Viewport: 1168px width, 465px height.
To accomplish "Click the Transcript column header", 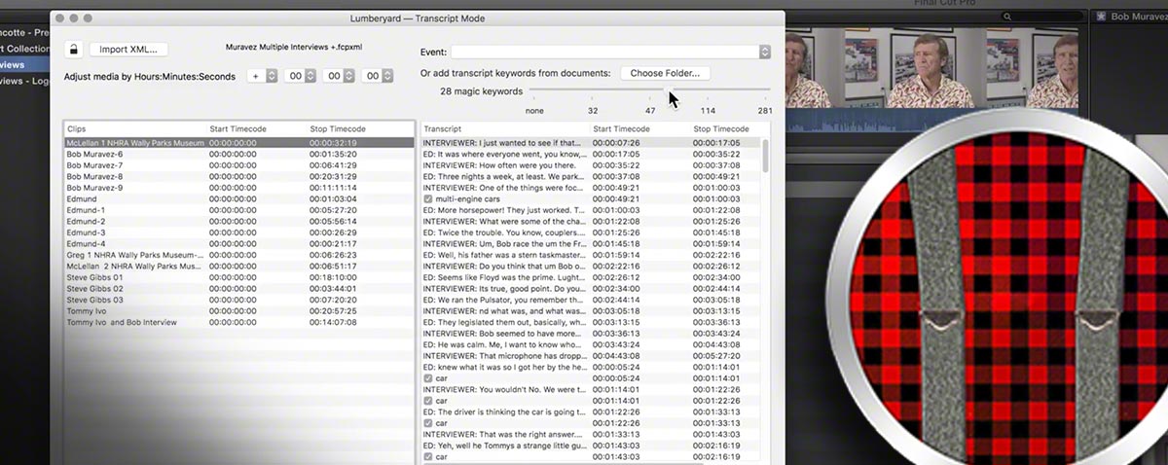I will point(504,128).
